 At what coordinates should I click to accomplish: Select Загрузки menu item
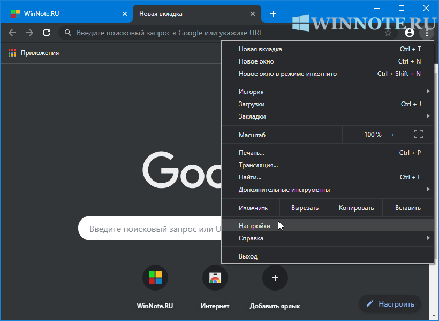252,104
